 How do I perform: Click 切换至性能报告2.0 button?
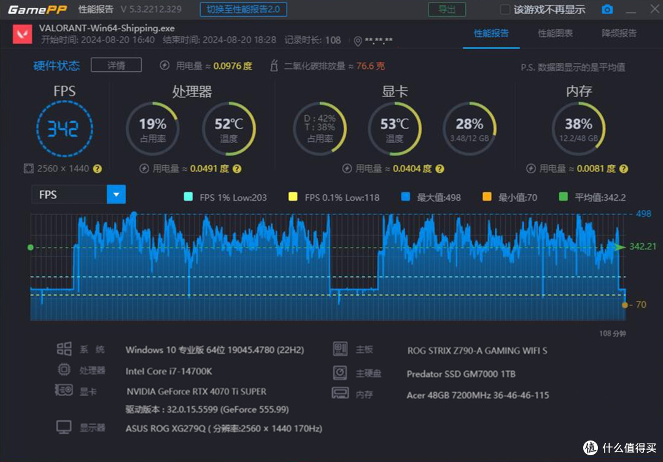coord(244,9)
